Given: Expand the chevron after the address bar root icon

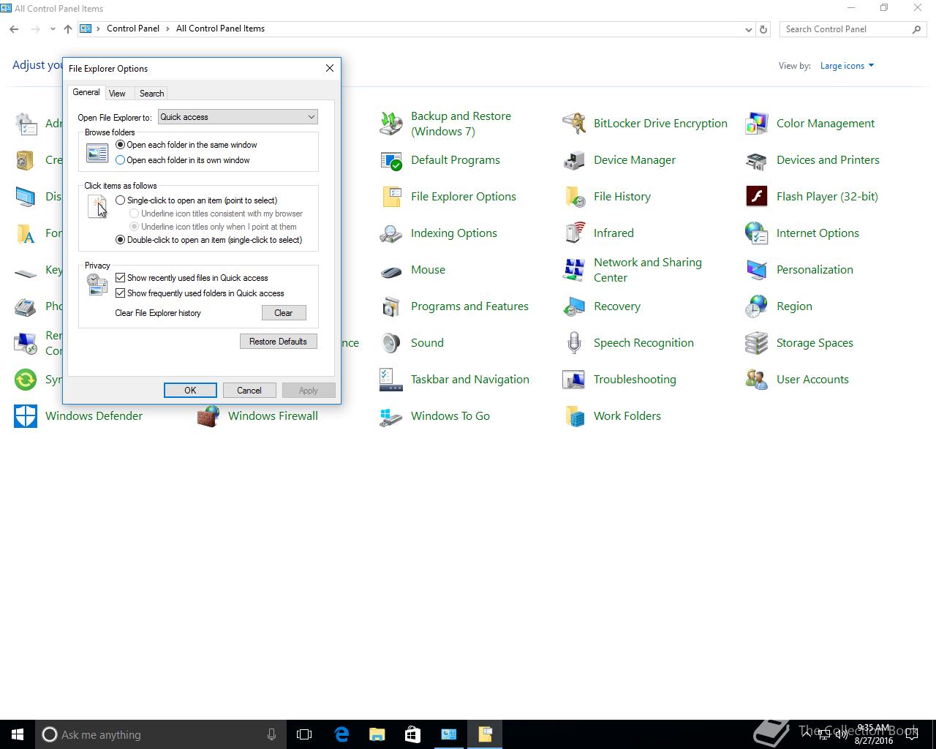Looking at the screenshot, I should tap(98, 29).
